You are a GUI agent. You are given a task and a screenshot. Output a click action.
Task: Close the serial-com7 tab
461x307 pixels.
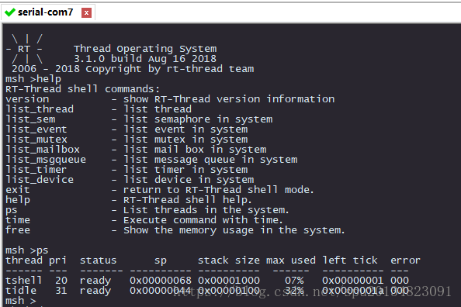pyautogui.click(x=86, y=12)
